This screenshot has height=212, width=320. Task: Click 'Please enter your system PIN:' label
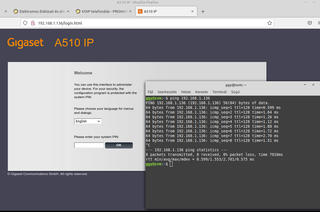tap(97, 137)
